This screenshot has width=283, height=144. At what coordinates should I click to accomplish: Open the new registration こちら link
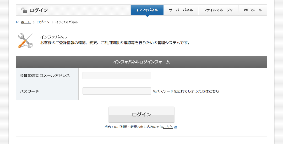(168, 127)
